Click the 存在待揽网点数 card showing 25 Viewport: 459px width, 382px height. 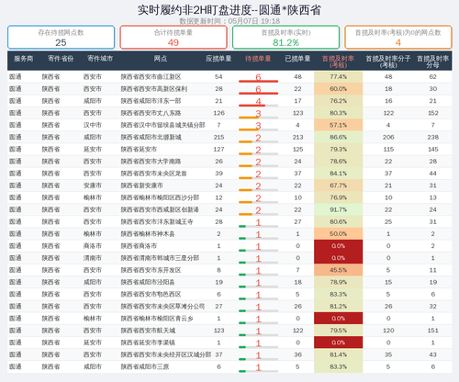(61, 38)
